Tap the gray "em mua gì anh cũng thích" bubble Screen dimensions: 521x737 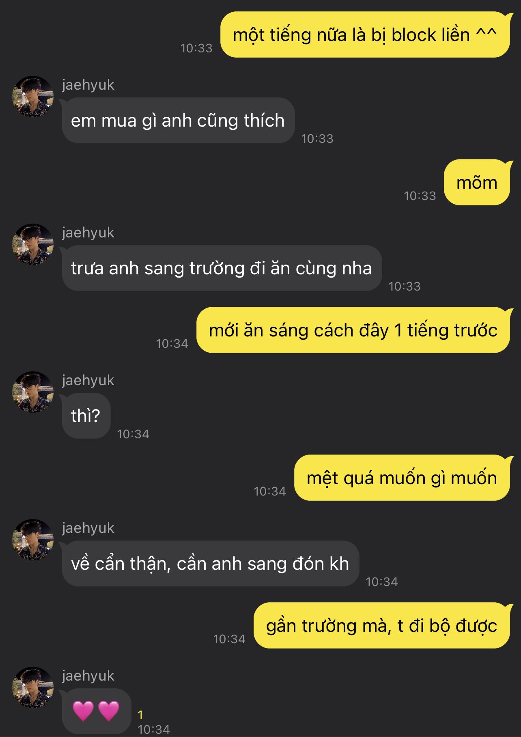pos(178,121)
